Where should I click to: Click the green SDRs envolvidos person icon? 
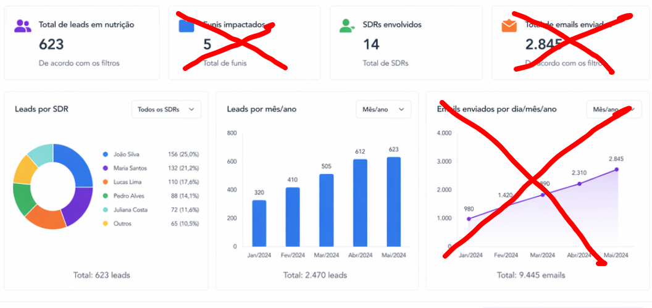click(x=347, y=26)
